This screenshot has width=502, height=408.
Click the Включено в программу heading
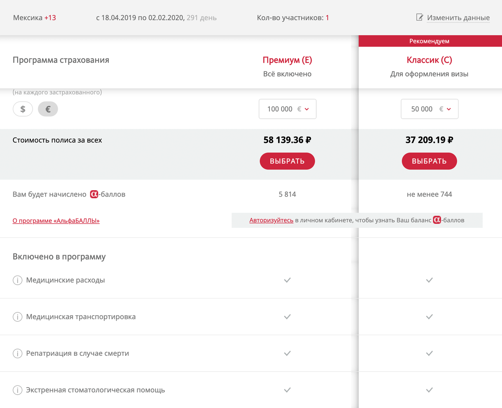click(59, 257)
